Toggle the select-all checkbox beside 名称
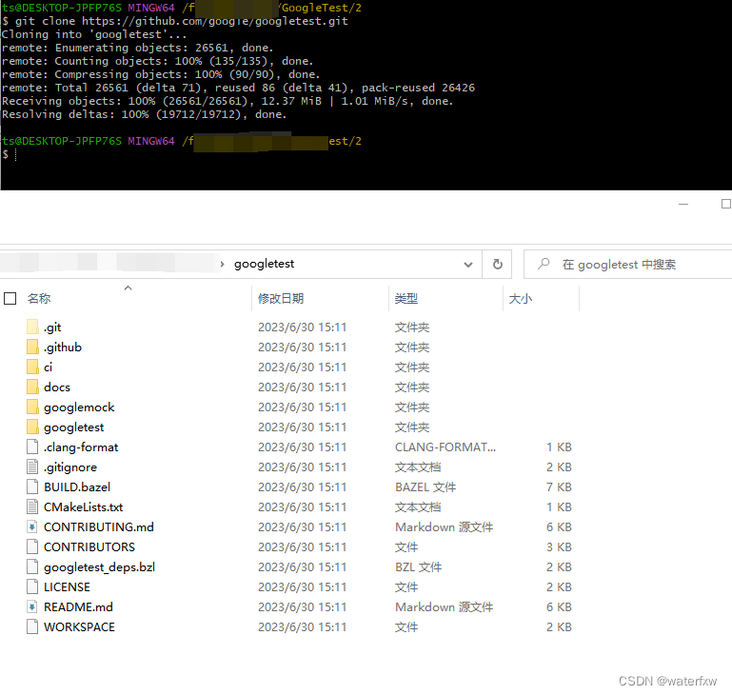732x695 pixels. coord(10,298)
